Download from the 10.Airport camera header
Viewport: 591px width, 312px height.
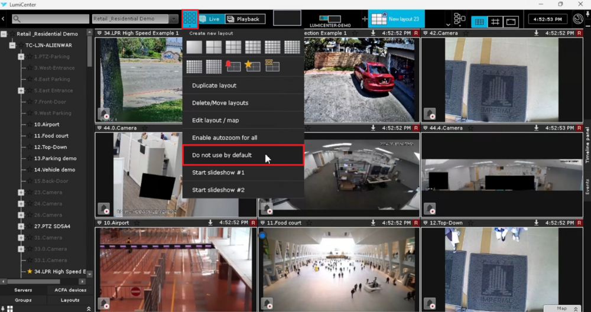pos(210,223)
